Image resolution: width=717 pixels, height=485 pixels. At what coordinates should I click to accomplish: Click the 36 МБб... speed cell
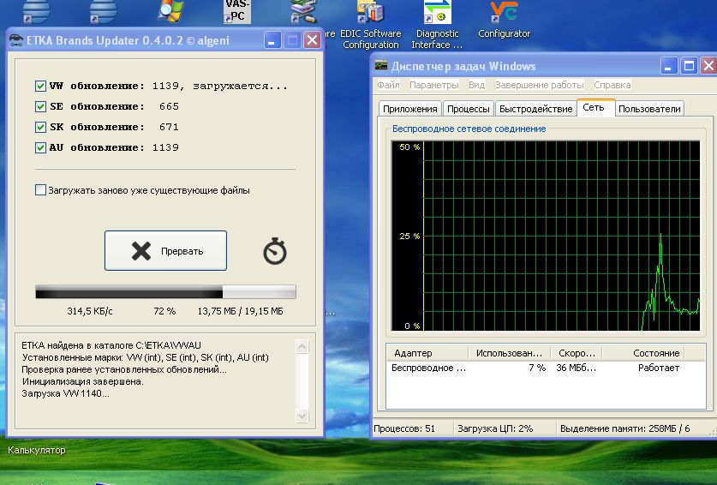tap(577, 368)
